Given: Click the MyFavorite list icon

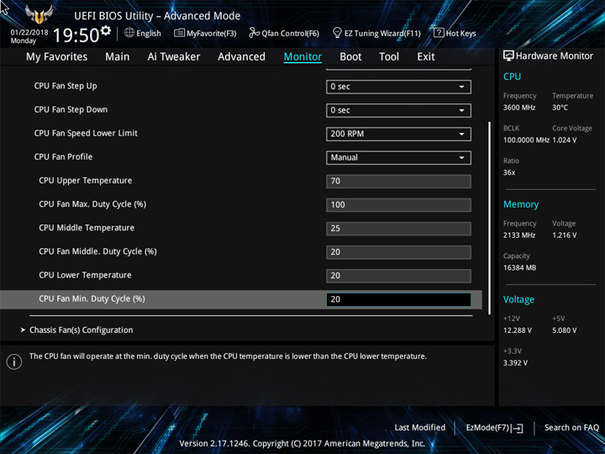Looking at the screenshot, I should [179, 33].
